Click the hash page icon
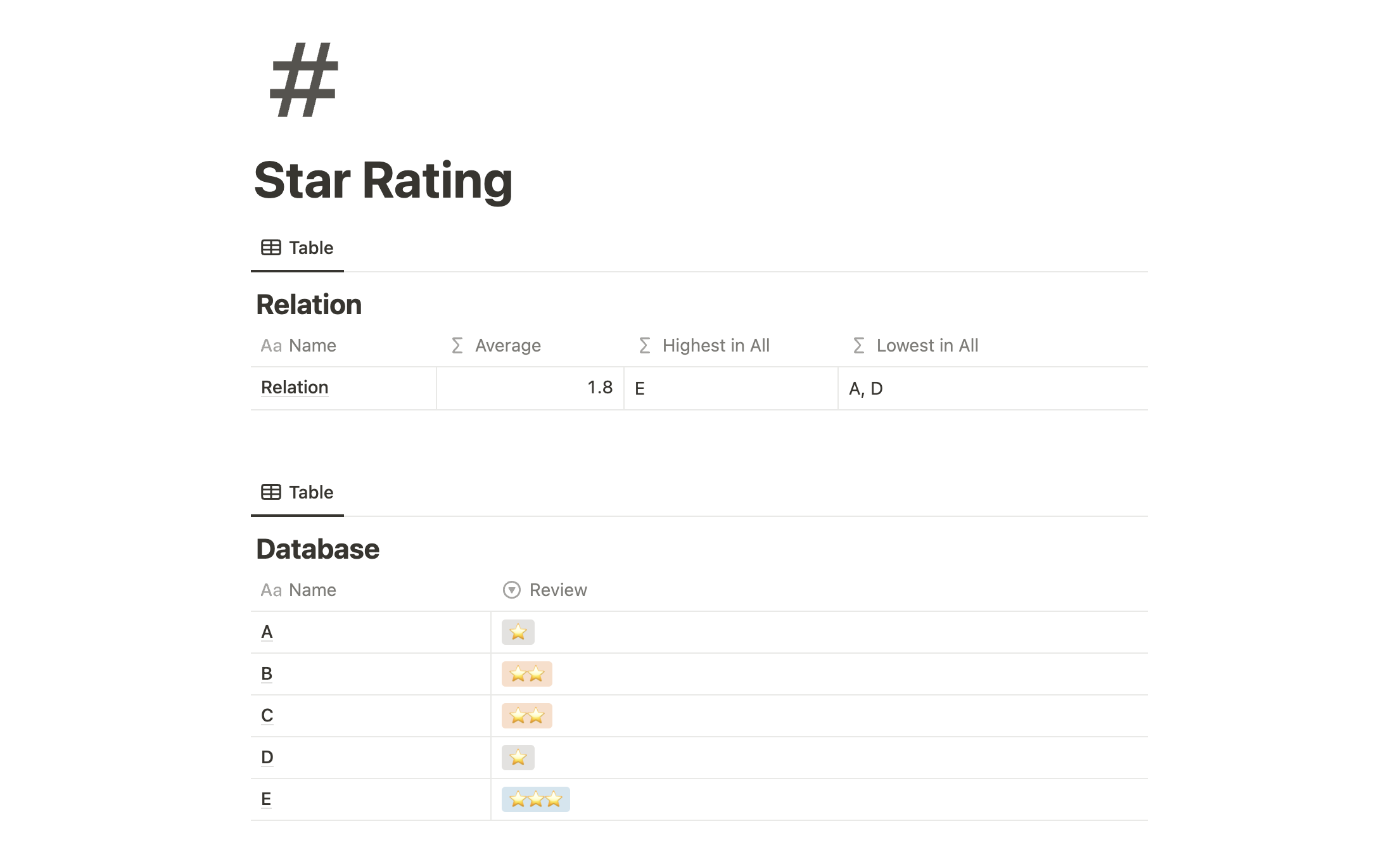The width and height of the screenshot is (1400, 864). click(303, 80)
